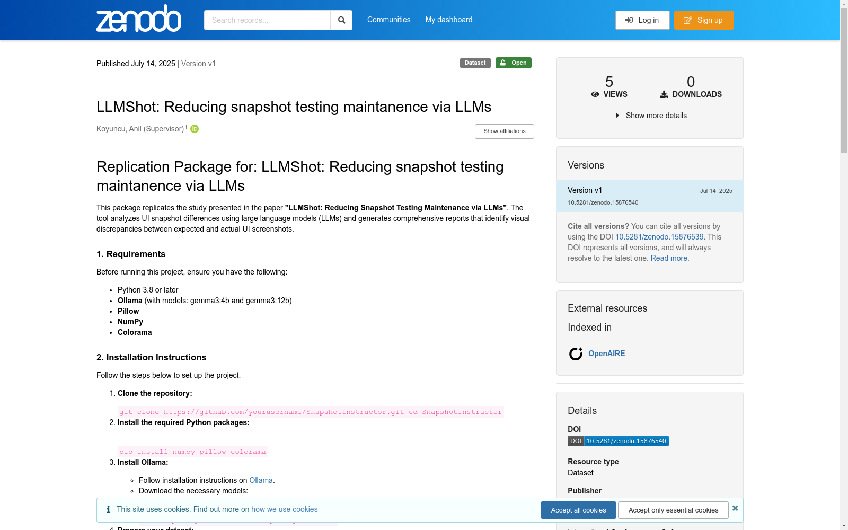This screenshot has height=530, width=848.
Task: Click the eye Views icon
Action: pos(595,94)
